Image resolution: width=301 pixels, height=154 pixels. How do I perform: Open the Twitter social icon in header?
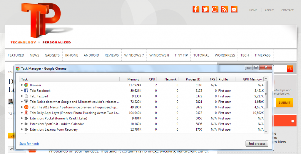point(205,9)
